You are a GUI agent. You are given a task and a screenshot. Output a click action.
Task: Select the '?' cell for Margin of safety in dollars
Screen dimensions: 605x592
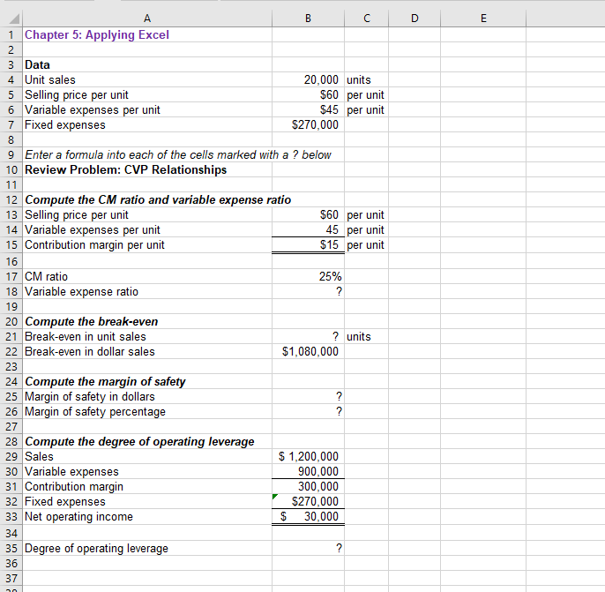[308, 397]
